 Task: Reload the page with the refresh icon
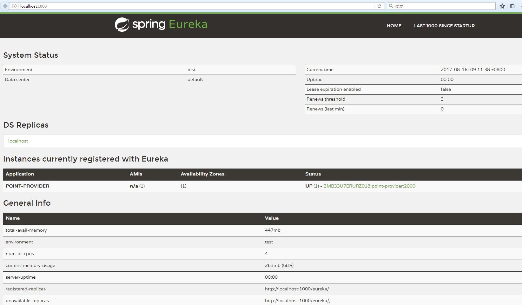pyautogui.click(x=379, y=6)
